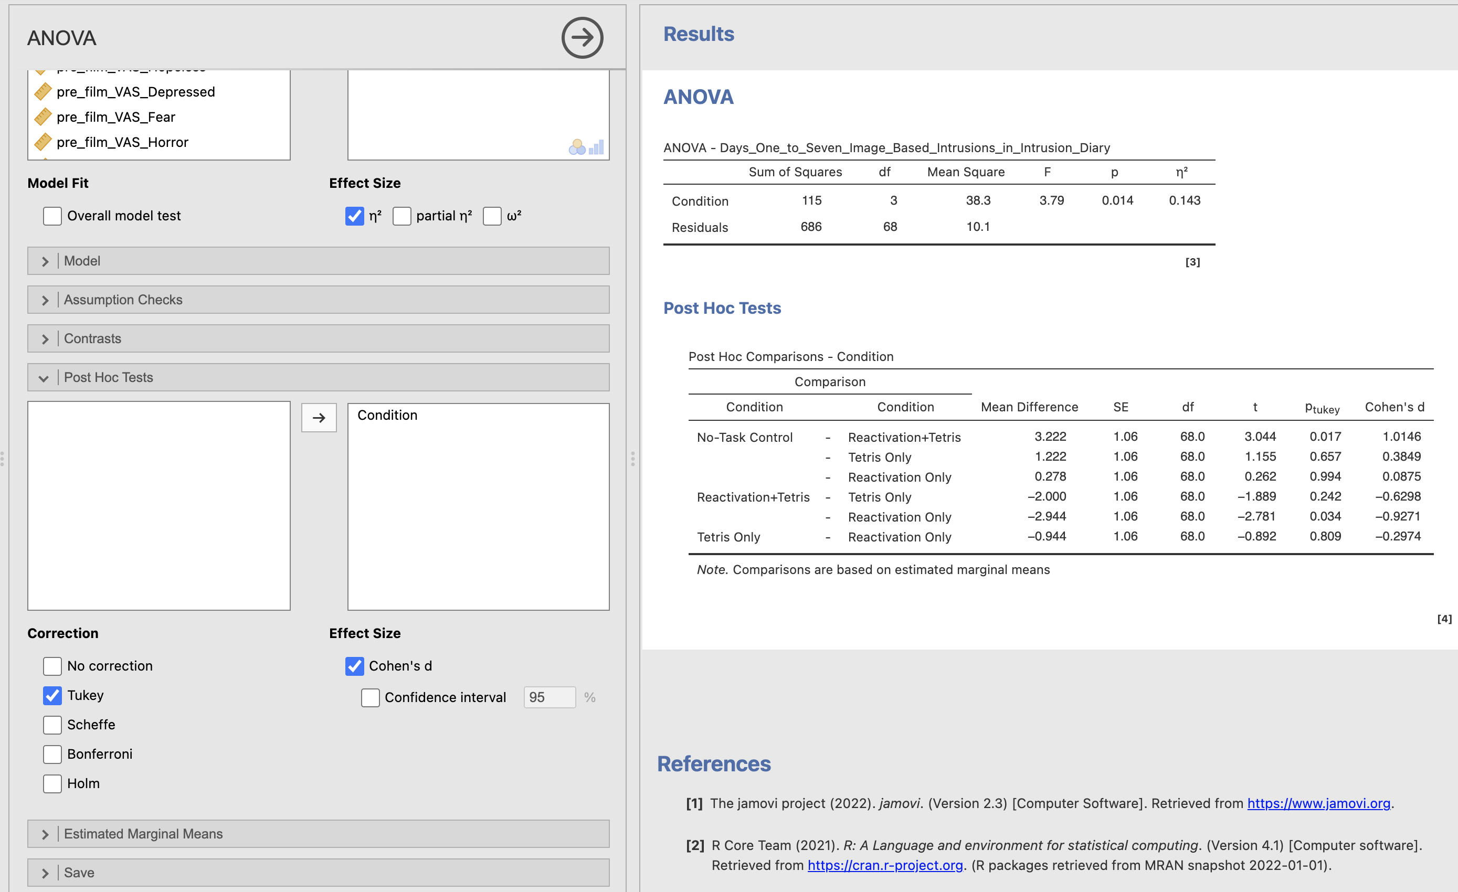Move variable right with the Post Hoc arrow button
The width and height of the screenshot is (1458, 892).
(x=319, y=418)
